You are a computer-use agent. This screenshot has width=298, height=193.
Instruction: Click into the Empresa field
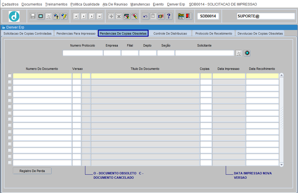[x=112, y=53]
